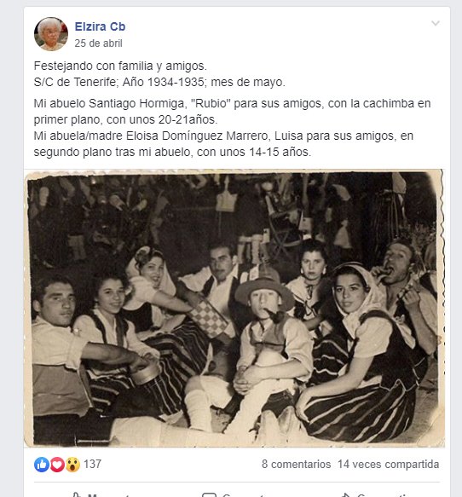Click the red heart Love reaction icon
This screenshot has width=462, height=497.
click(57, 465)
